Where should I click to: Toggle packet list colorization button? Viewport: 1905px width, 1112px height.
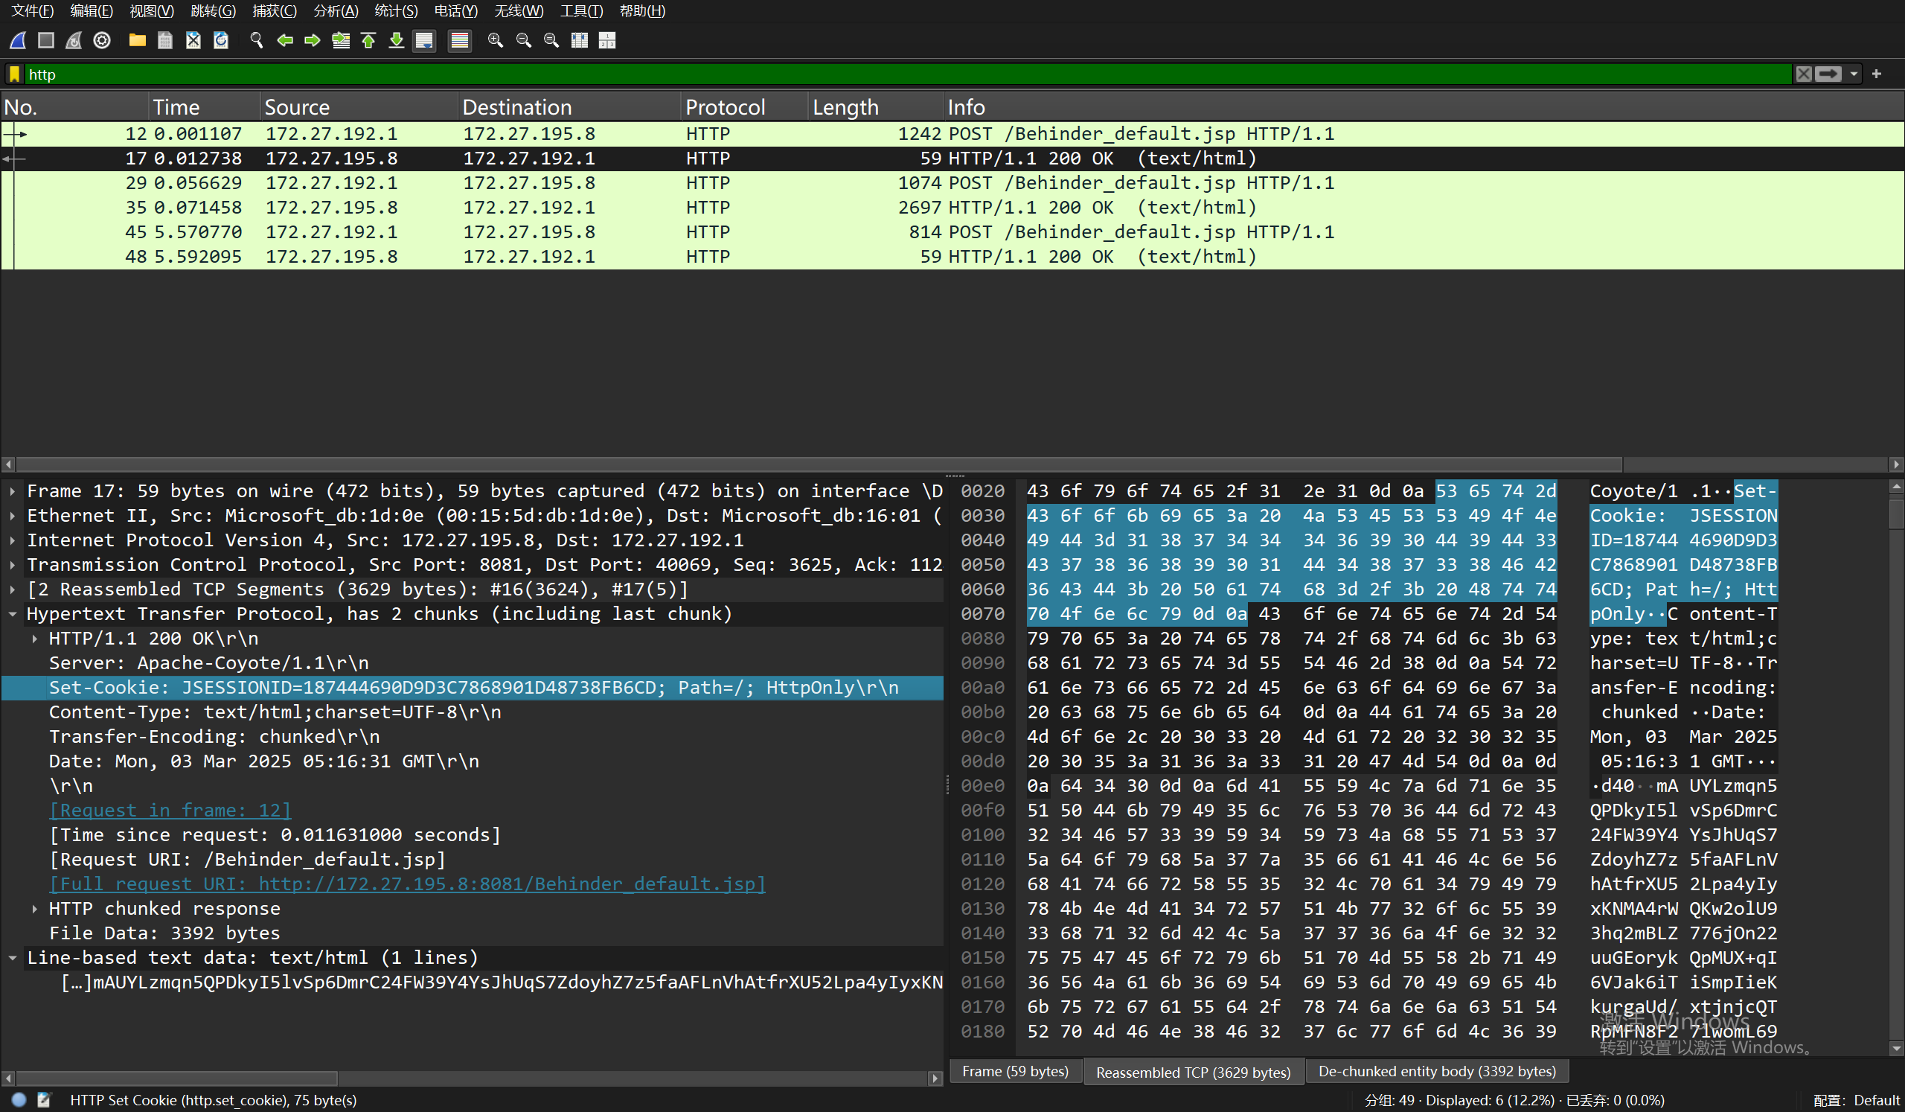click(x=460, y=40)
